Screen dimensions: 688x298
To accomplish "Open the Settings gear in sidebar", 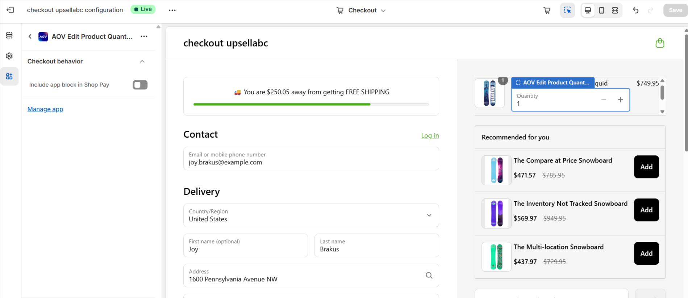I will (x=9, y=56).
